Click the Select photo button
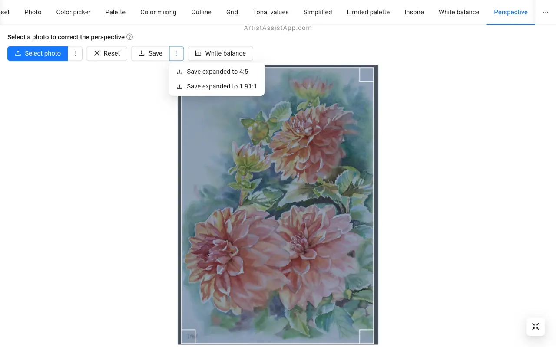 point(38,53)
